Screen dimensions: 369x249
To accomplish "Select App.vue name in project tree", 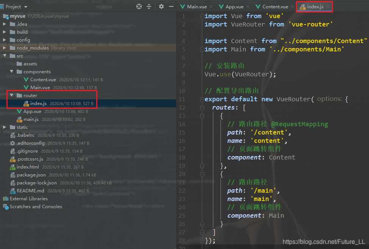I will (x=32, y=111).
